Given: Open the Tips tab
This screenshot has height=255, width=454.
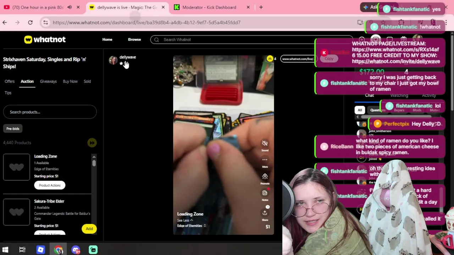Looking at the screenshot, I should point(8,93).
